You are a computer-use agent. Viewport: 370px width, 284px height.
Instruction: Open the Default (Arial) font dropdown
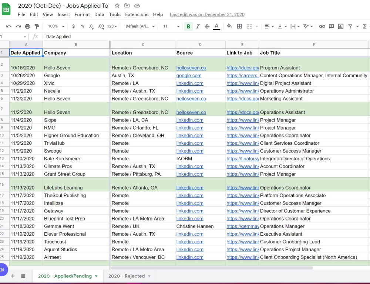(x=140, y=26)
